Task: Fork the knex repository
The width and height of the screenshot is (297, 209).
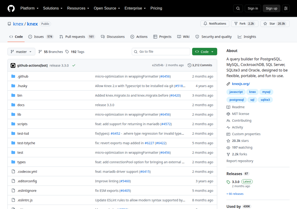Action: click(x=245, y=24)
